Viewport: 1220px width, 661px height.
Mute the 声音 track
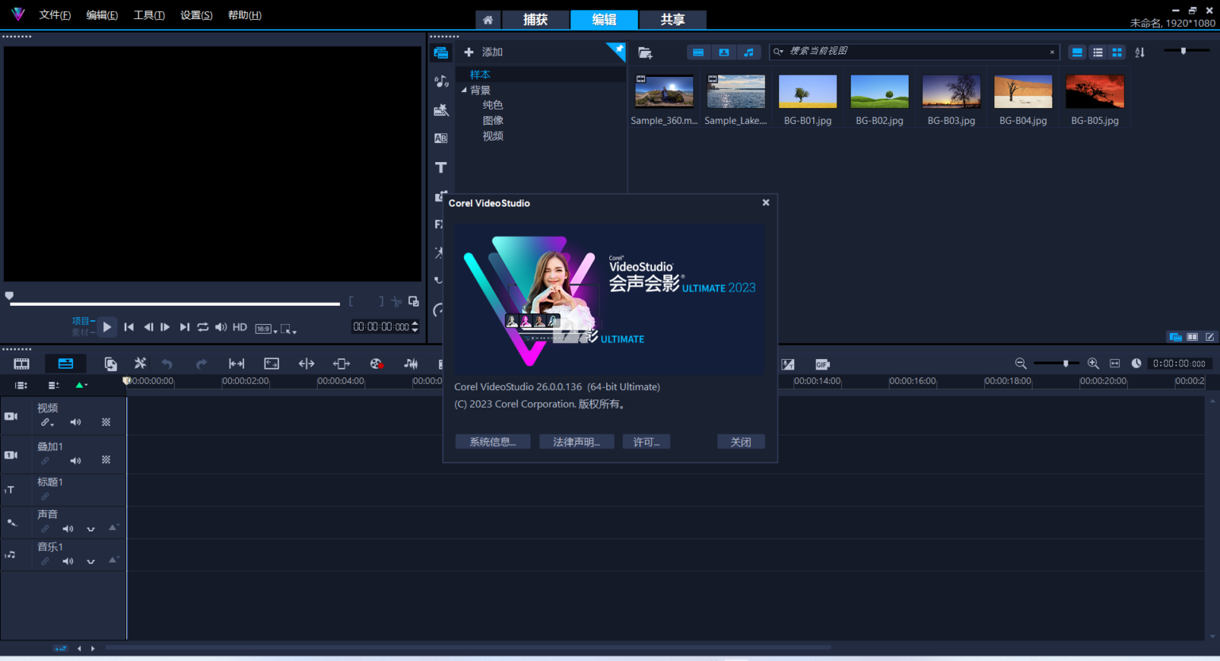68,528
